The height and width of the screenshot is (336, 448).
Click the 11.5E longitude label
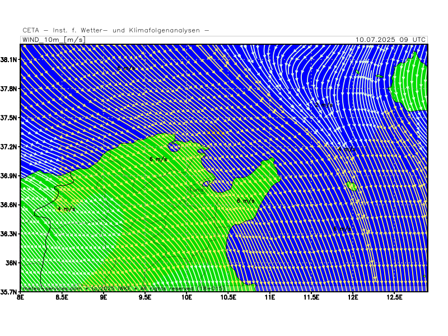click(311, 297)
